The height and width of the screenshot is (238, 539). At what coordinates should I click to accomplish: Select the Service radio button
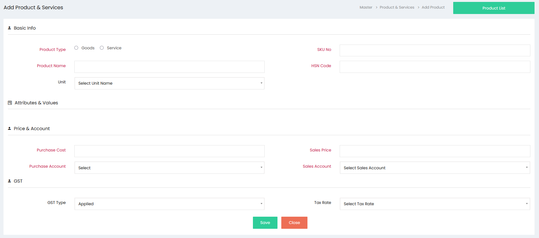click(102, 48)
